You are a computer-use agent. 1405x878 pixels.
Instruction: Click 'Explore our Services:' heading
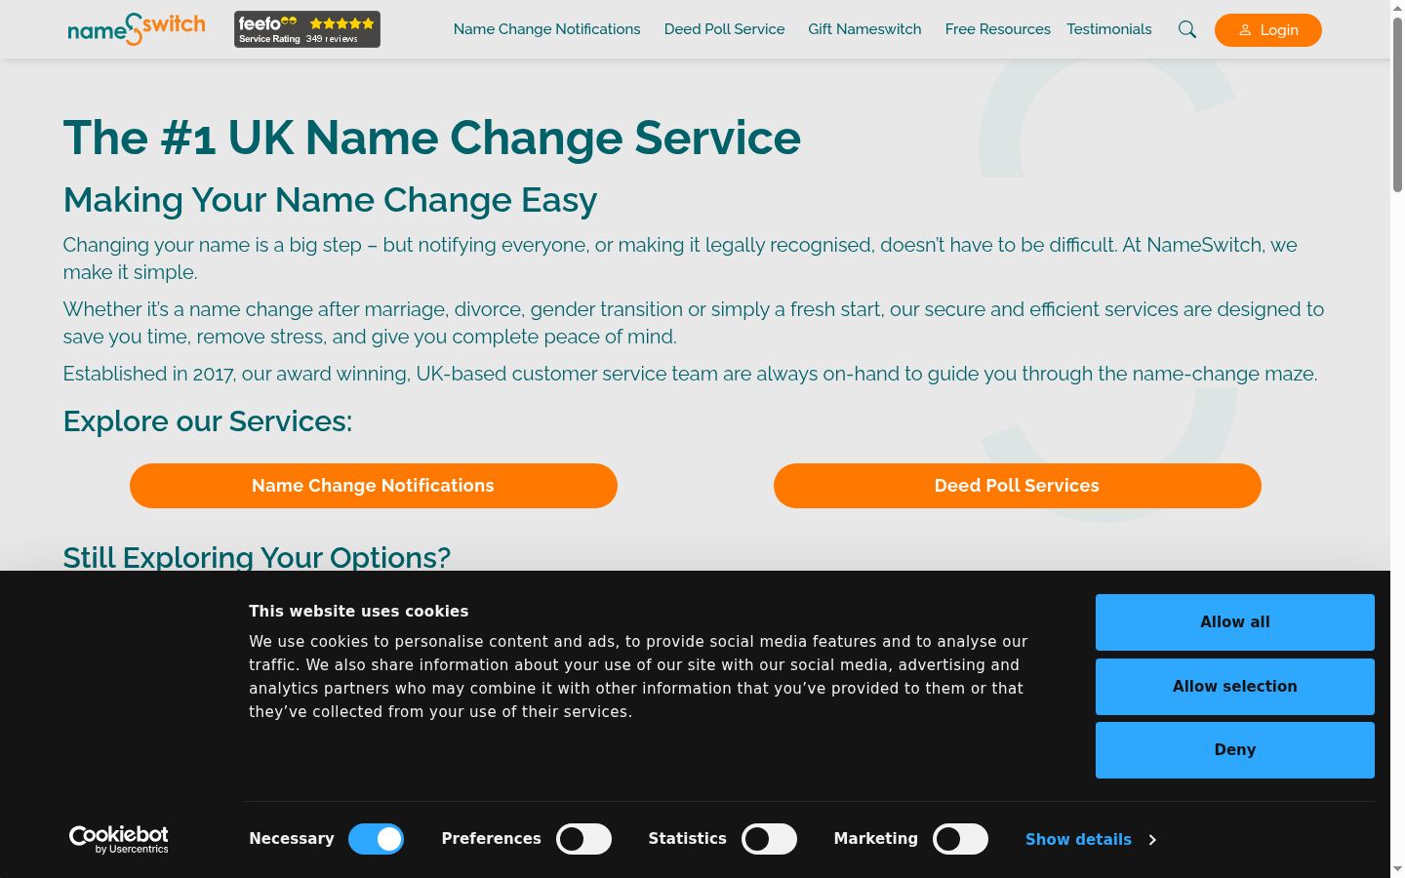[x=208, y=421]
